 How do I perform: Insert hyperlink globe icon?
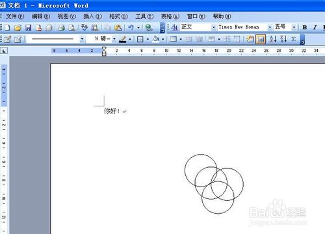click(149, 27)
